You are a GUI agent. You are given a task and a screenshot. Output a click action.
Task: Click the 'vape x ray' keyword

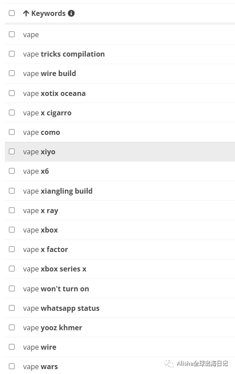[41, 210]
